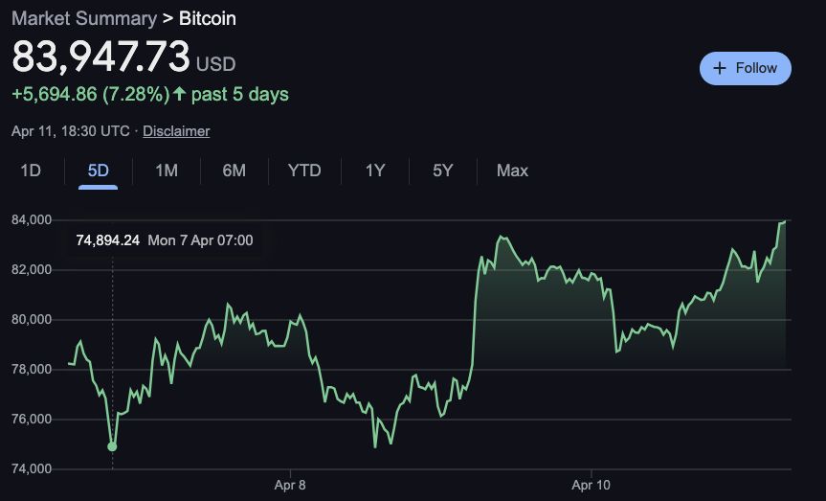Viewport: 826px width, 501px height.
Task: Open the Disclaimer link
Action: pos(176,131)
